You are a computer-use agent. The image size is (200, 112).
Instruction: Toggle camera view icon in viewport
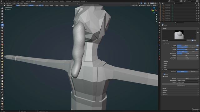click(x=156, y=19)
